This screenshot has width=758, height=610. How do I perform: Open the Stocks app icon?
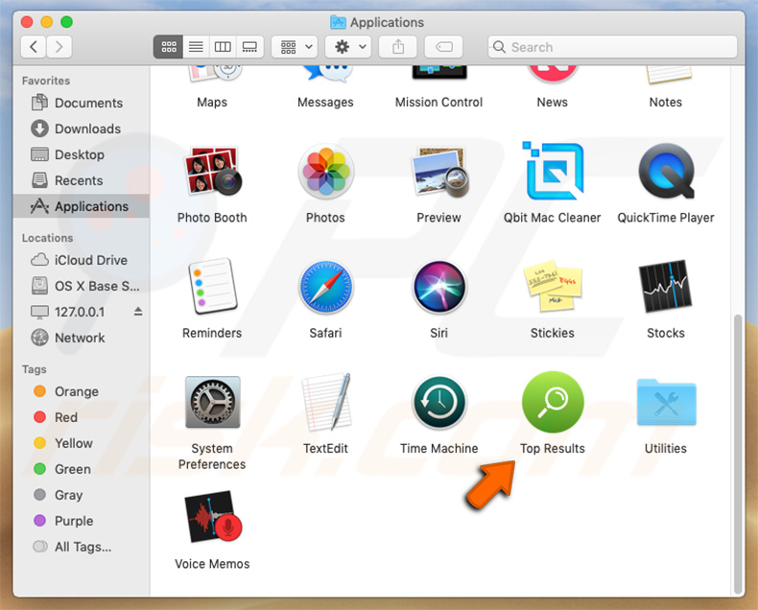coord(666,287)
